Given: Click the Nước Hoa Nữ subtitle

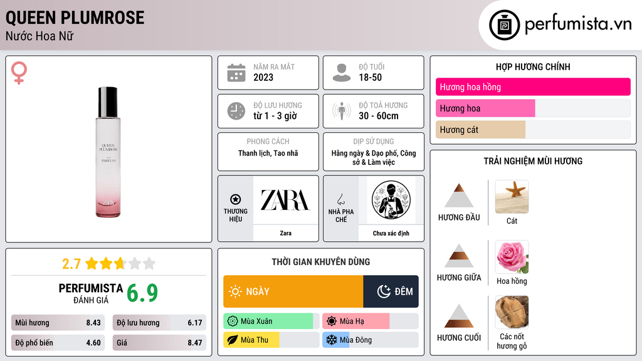Looking at the screenshot, I should click(39, 36).
